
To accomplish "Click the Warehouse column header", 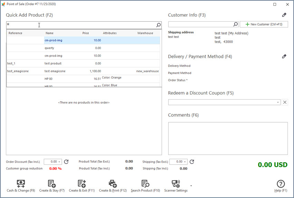I will (145, 33).
